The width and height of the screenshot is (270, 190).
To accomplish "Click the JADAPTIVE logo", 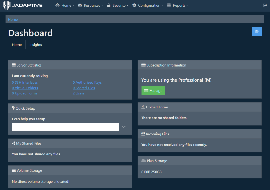I will point(22,5).
